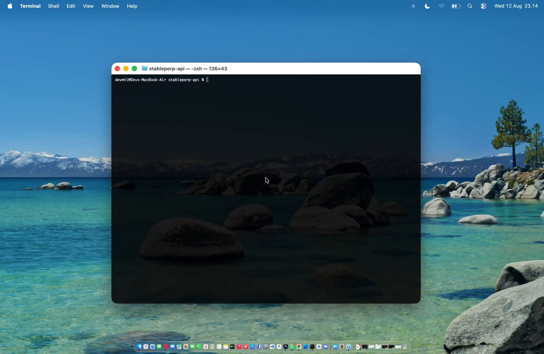Open the Phone app in the Dock
Screen dimensions: 544x354
coord(199,346)
